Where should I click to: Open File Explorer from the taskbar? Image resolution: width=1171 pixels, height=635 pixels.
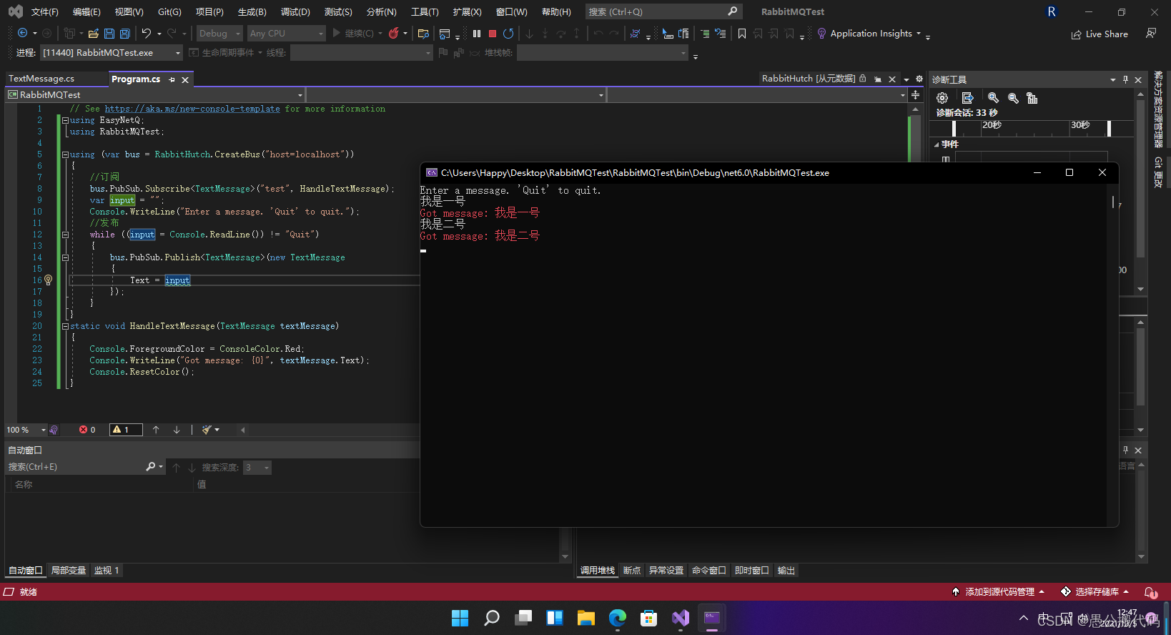(x=586, y=618)
